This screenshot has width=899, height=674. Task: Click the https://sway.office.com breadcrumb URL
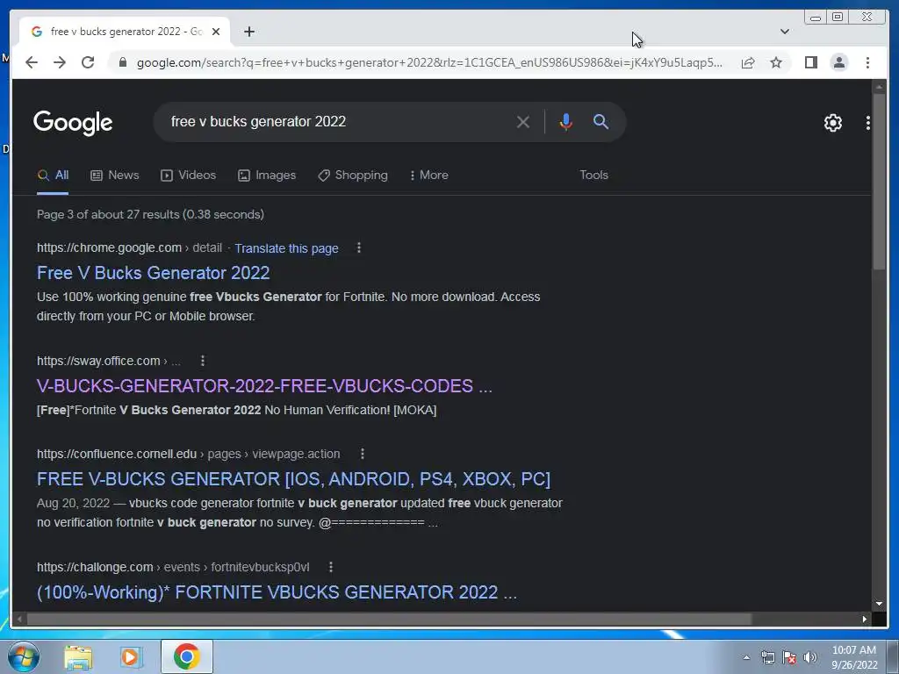coord(98,361)
